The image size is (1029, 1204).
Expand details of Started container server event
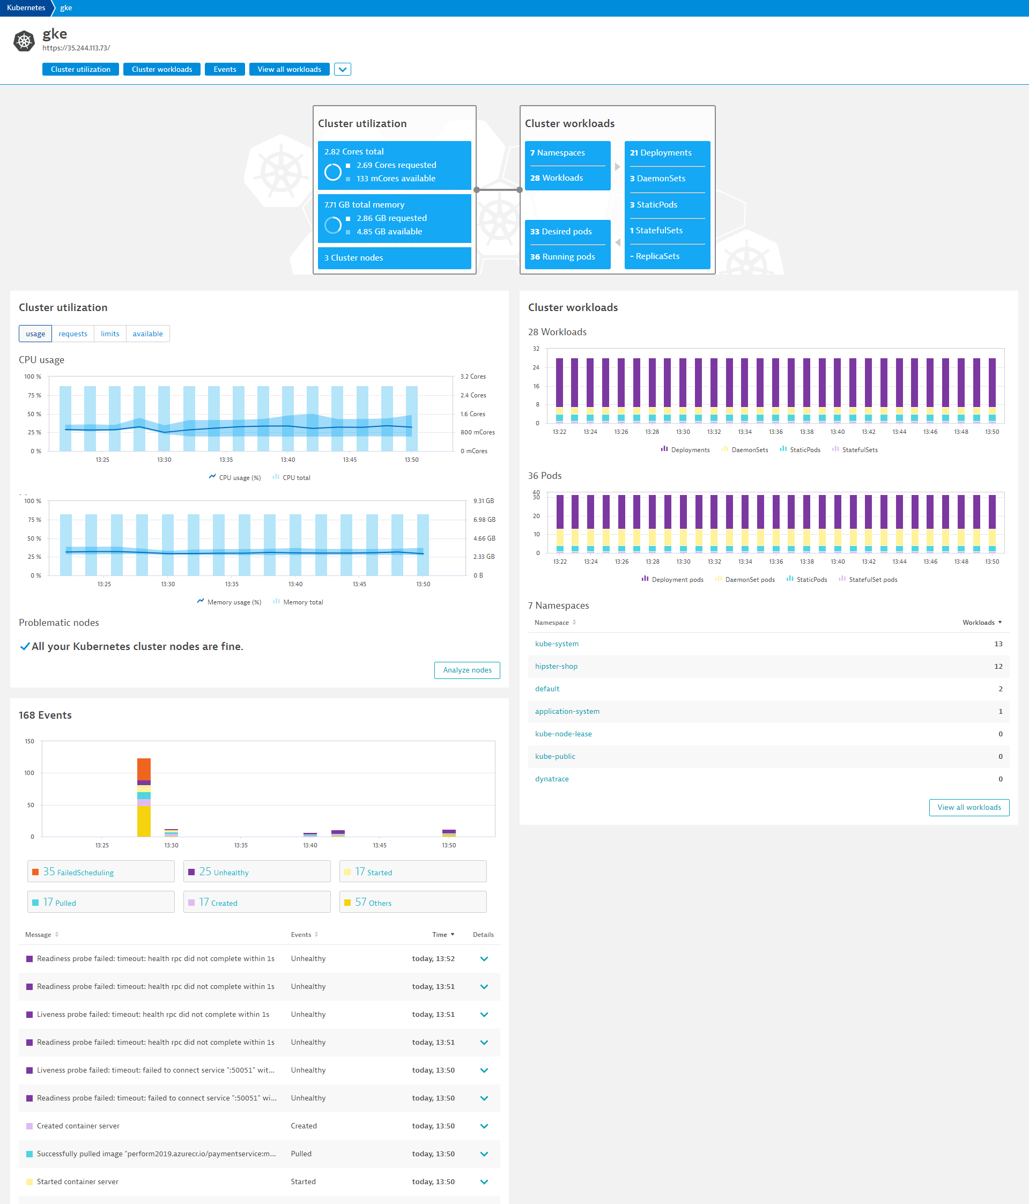(x=484, y=1182)
